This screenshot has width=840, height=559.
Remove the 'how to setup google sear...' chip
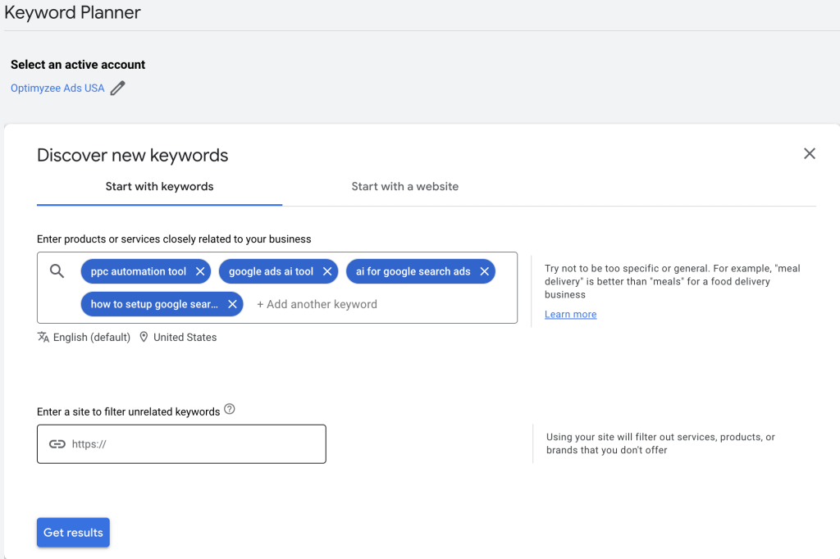pos(232,304)
